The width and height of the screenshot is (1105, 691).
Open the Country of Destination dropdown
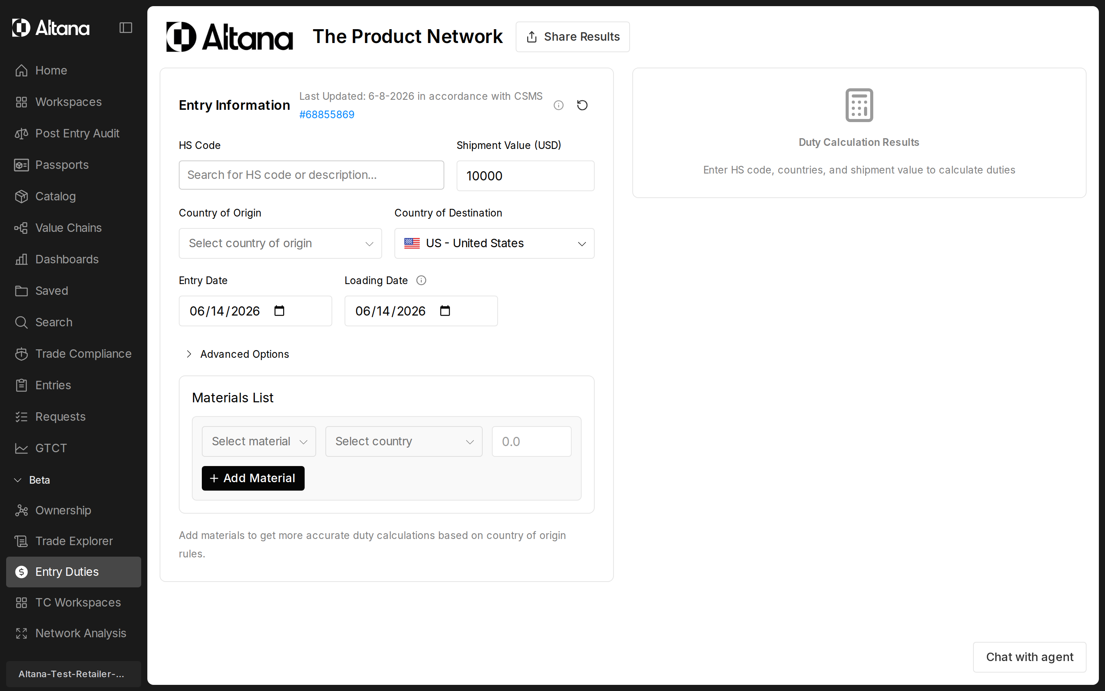pyautogui.click(x=494, y=244)
